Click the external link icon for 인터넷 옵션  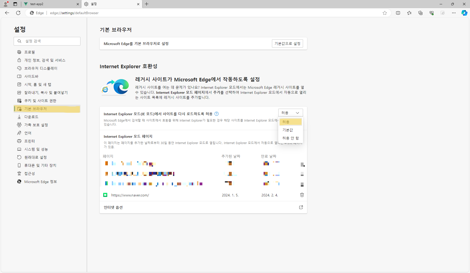click(x=301, y=207)
